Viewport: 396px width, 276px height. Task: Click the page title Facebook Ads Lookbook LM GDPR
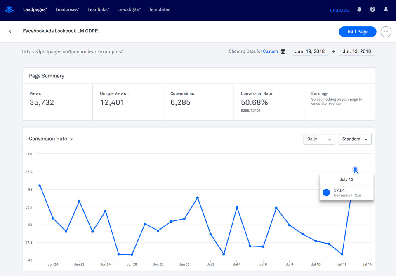pyautogui.click(x=60, y=31)
